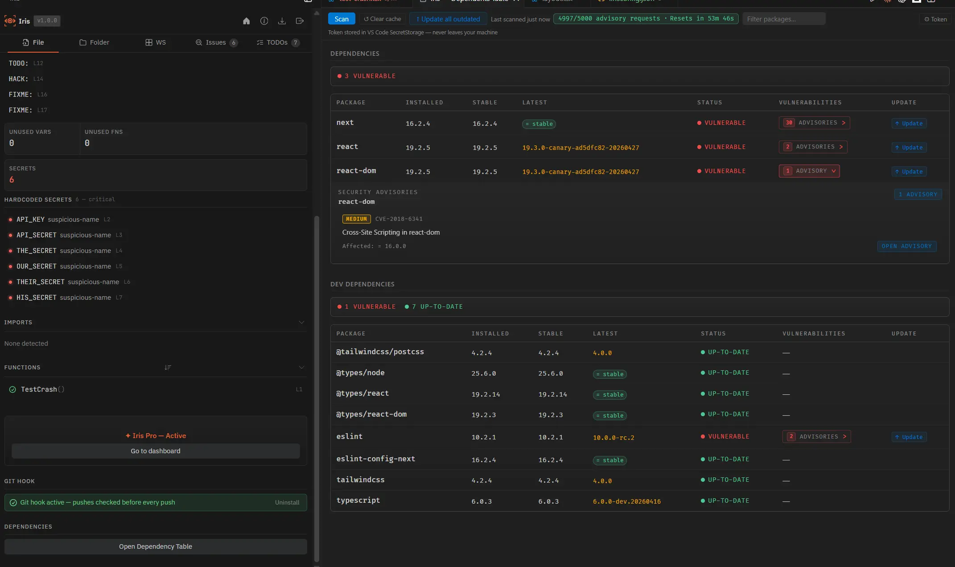The image size is (955, 567).
Task: Select the HACK: L14 entry
Action: (26, 79)
